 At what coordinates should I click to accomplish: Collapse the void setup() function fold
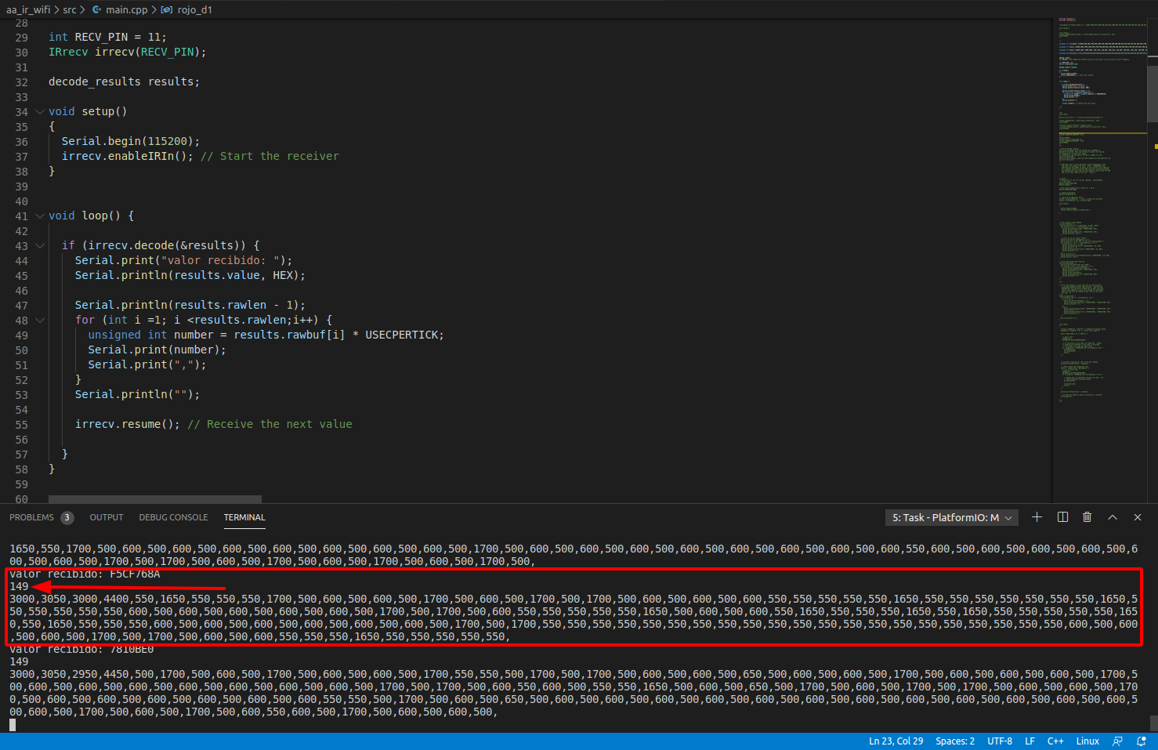[40, 112]
